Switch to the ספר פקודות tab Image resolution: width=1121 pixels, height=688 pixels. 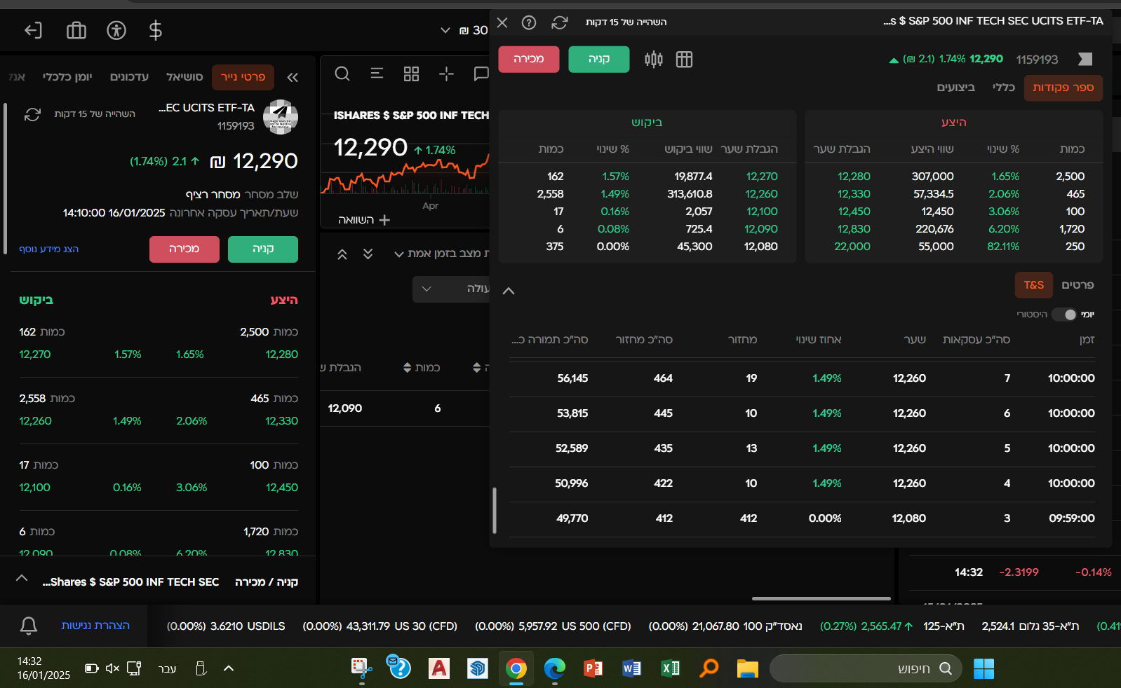click(1063, 88)
